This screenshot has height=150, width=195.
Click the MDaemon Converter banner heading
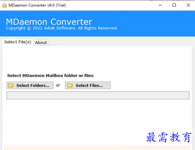pos(49,22)
